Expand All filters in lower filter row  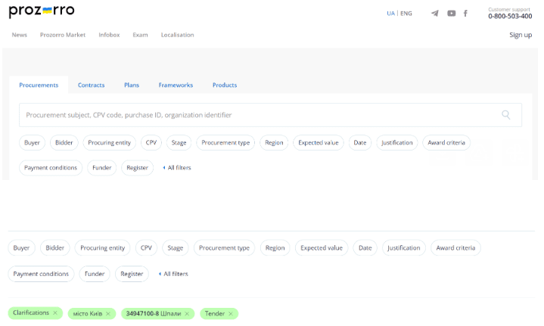(174, 274)
